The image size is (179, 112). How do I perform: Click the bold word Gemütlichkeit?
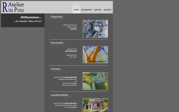(71, 51)
